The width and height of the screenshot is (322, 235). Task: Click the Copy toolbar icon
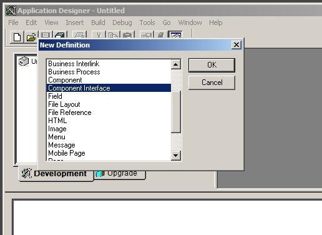[x=114, y=34]
